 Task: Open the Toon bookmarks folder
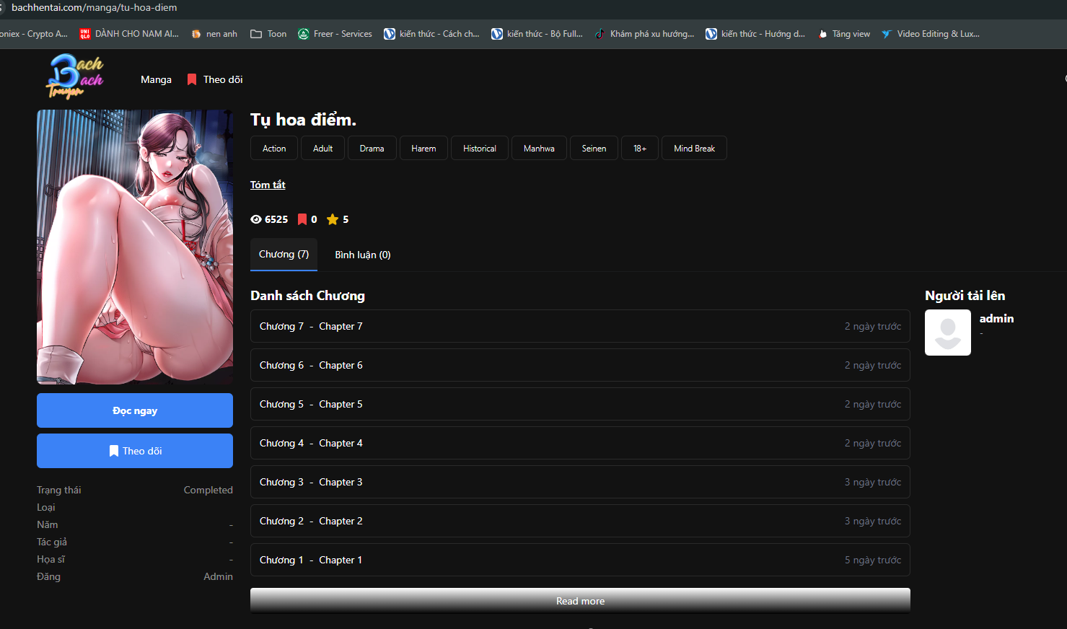[x=268, y=34]
